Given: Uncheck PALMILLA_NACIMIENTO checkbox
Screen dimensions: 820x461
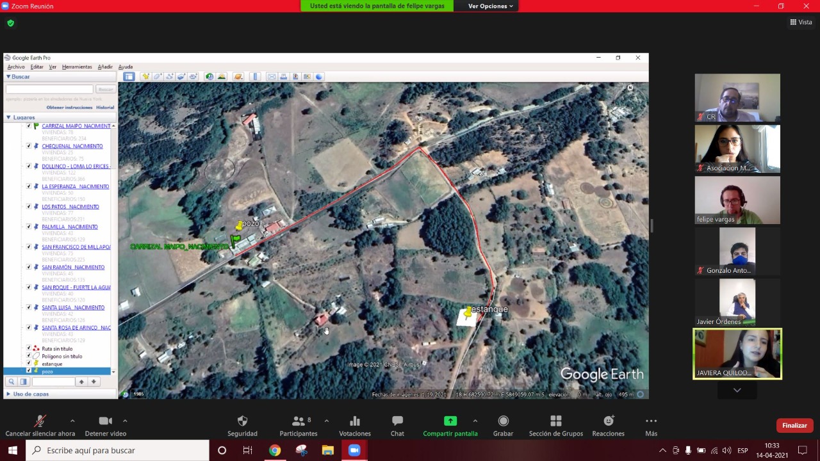Looking at the screenshot, I should pyautogui.click(x=29, y=227).
